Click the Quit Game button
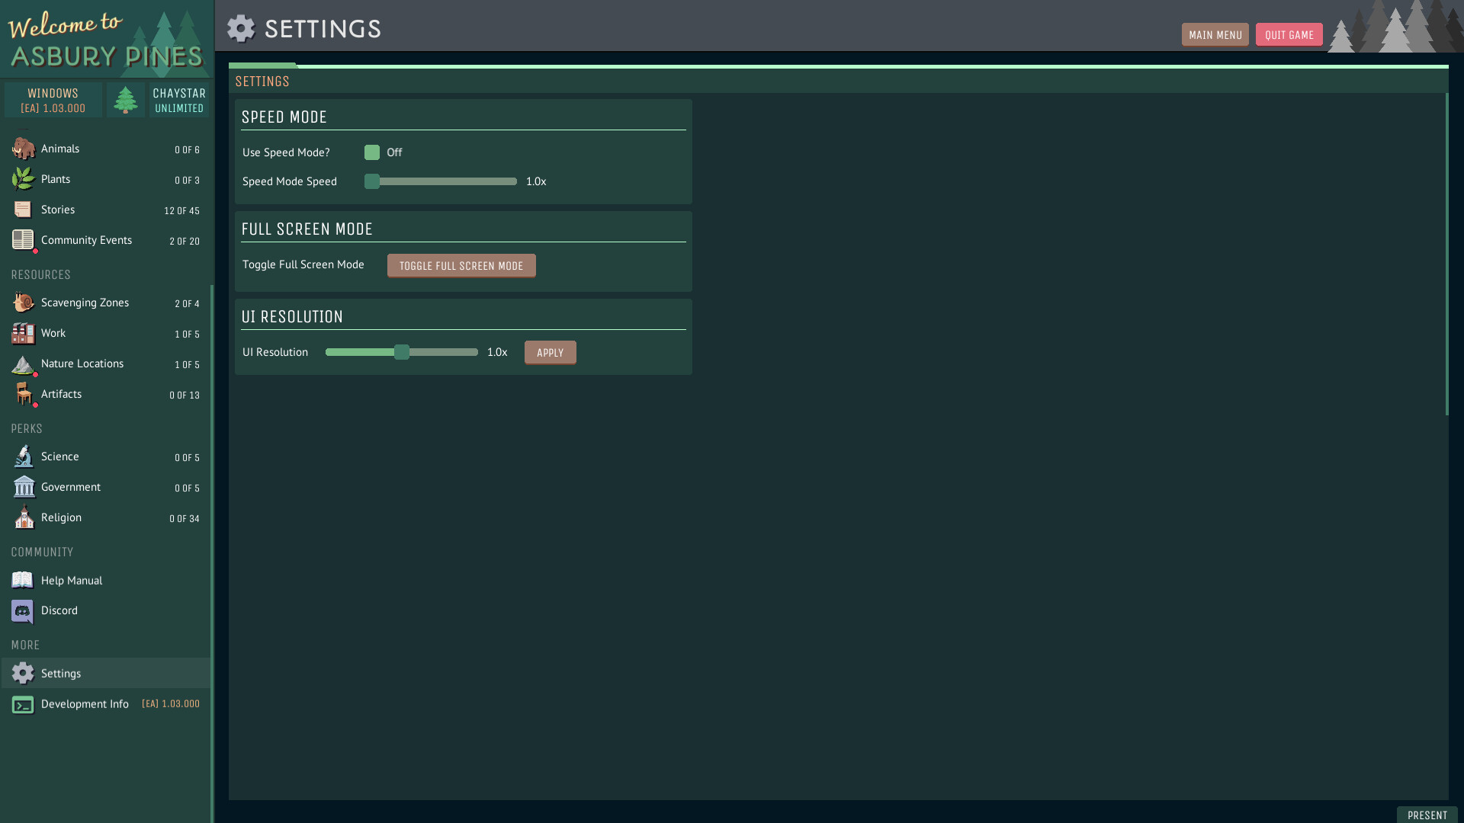Image resolution: width=1464 pixels, height=823 pixels. (1289, 35)
